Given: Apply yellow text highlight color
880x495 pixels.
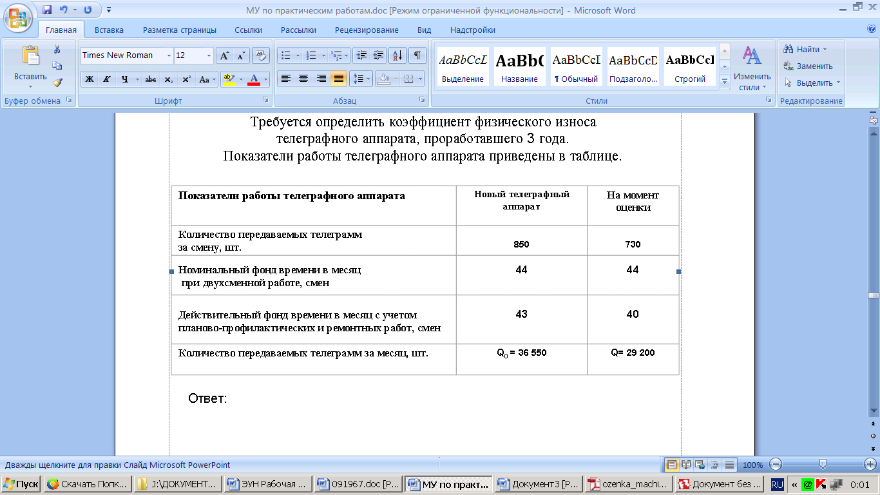Looking at the screenshot, I should (x=228, y=79).
